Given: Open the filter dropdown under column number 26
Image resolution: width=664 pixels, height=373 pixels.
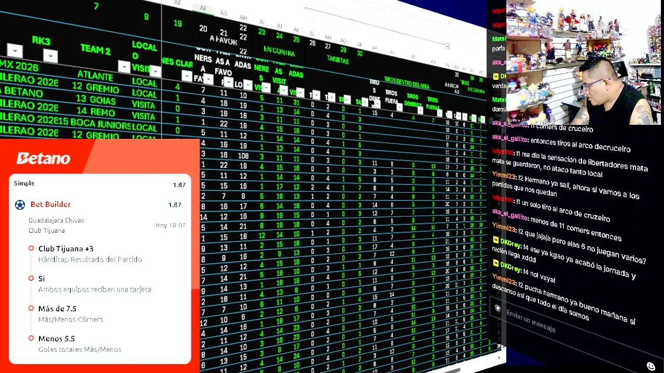Looking at the screenshot, I should [316, 95].
